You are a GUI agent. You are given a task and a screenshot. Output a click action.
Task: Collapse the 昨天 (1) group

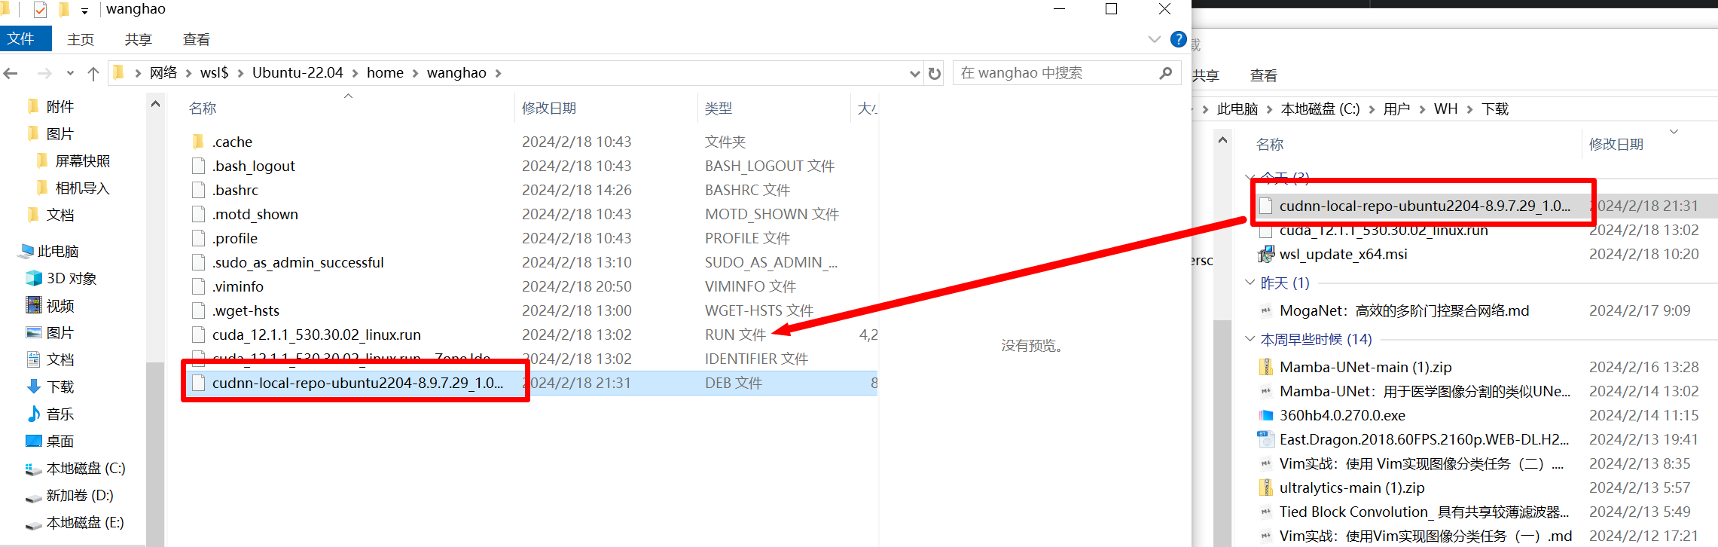[1250, 283]
